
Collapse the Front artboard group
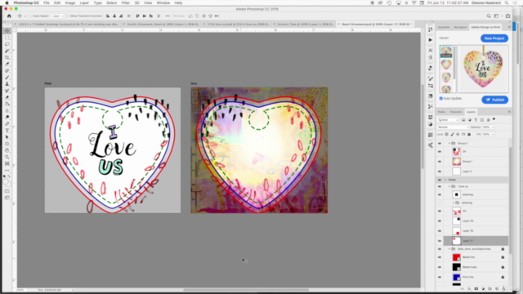click(x=445, y=180)
